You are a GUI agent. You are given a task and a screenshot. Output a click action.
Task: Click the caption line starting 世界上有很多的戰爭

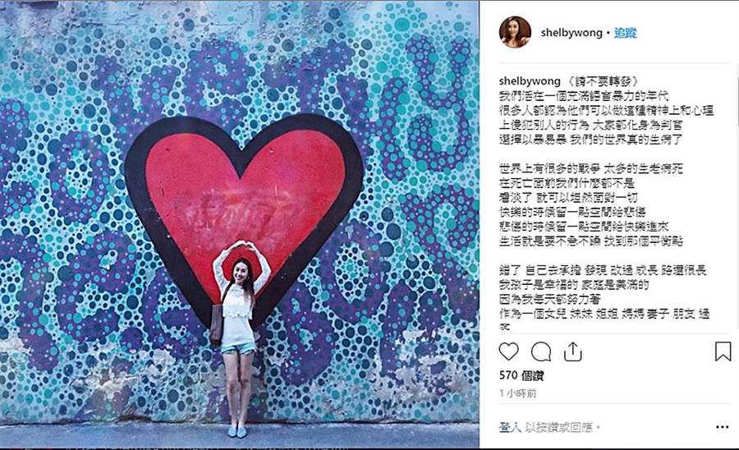point(591,168)
